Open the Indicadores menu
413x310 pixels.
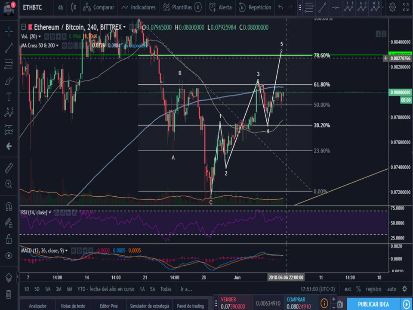click(x=139, y=7)
